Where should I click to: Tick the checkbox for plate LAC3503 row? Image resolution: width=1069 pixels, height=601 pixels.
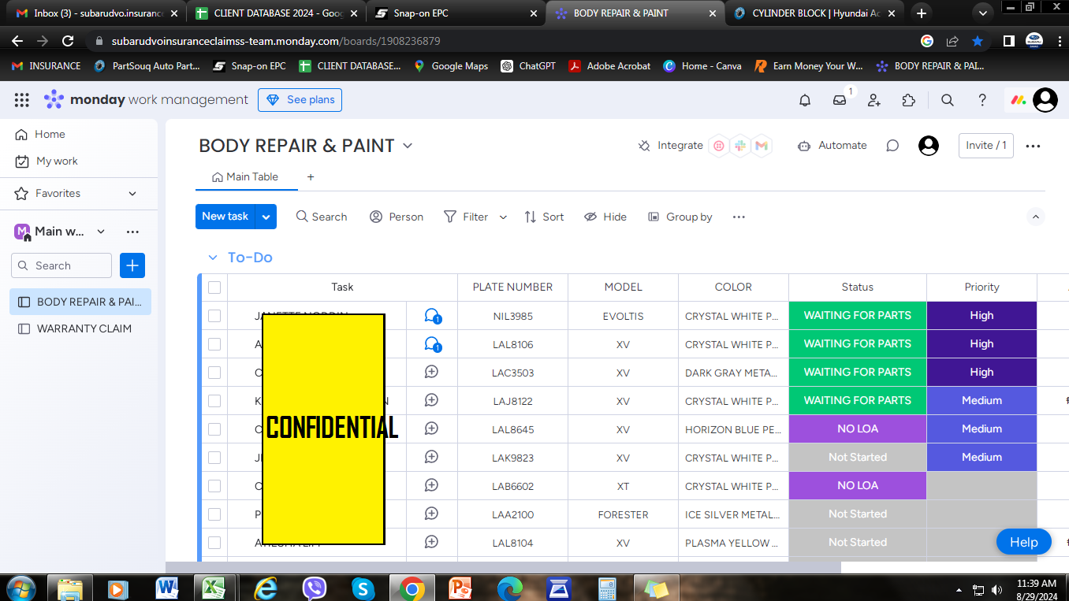[214, 373]
